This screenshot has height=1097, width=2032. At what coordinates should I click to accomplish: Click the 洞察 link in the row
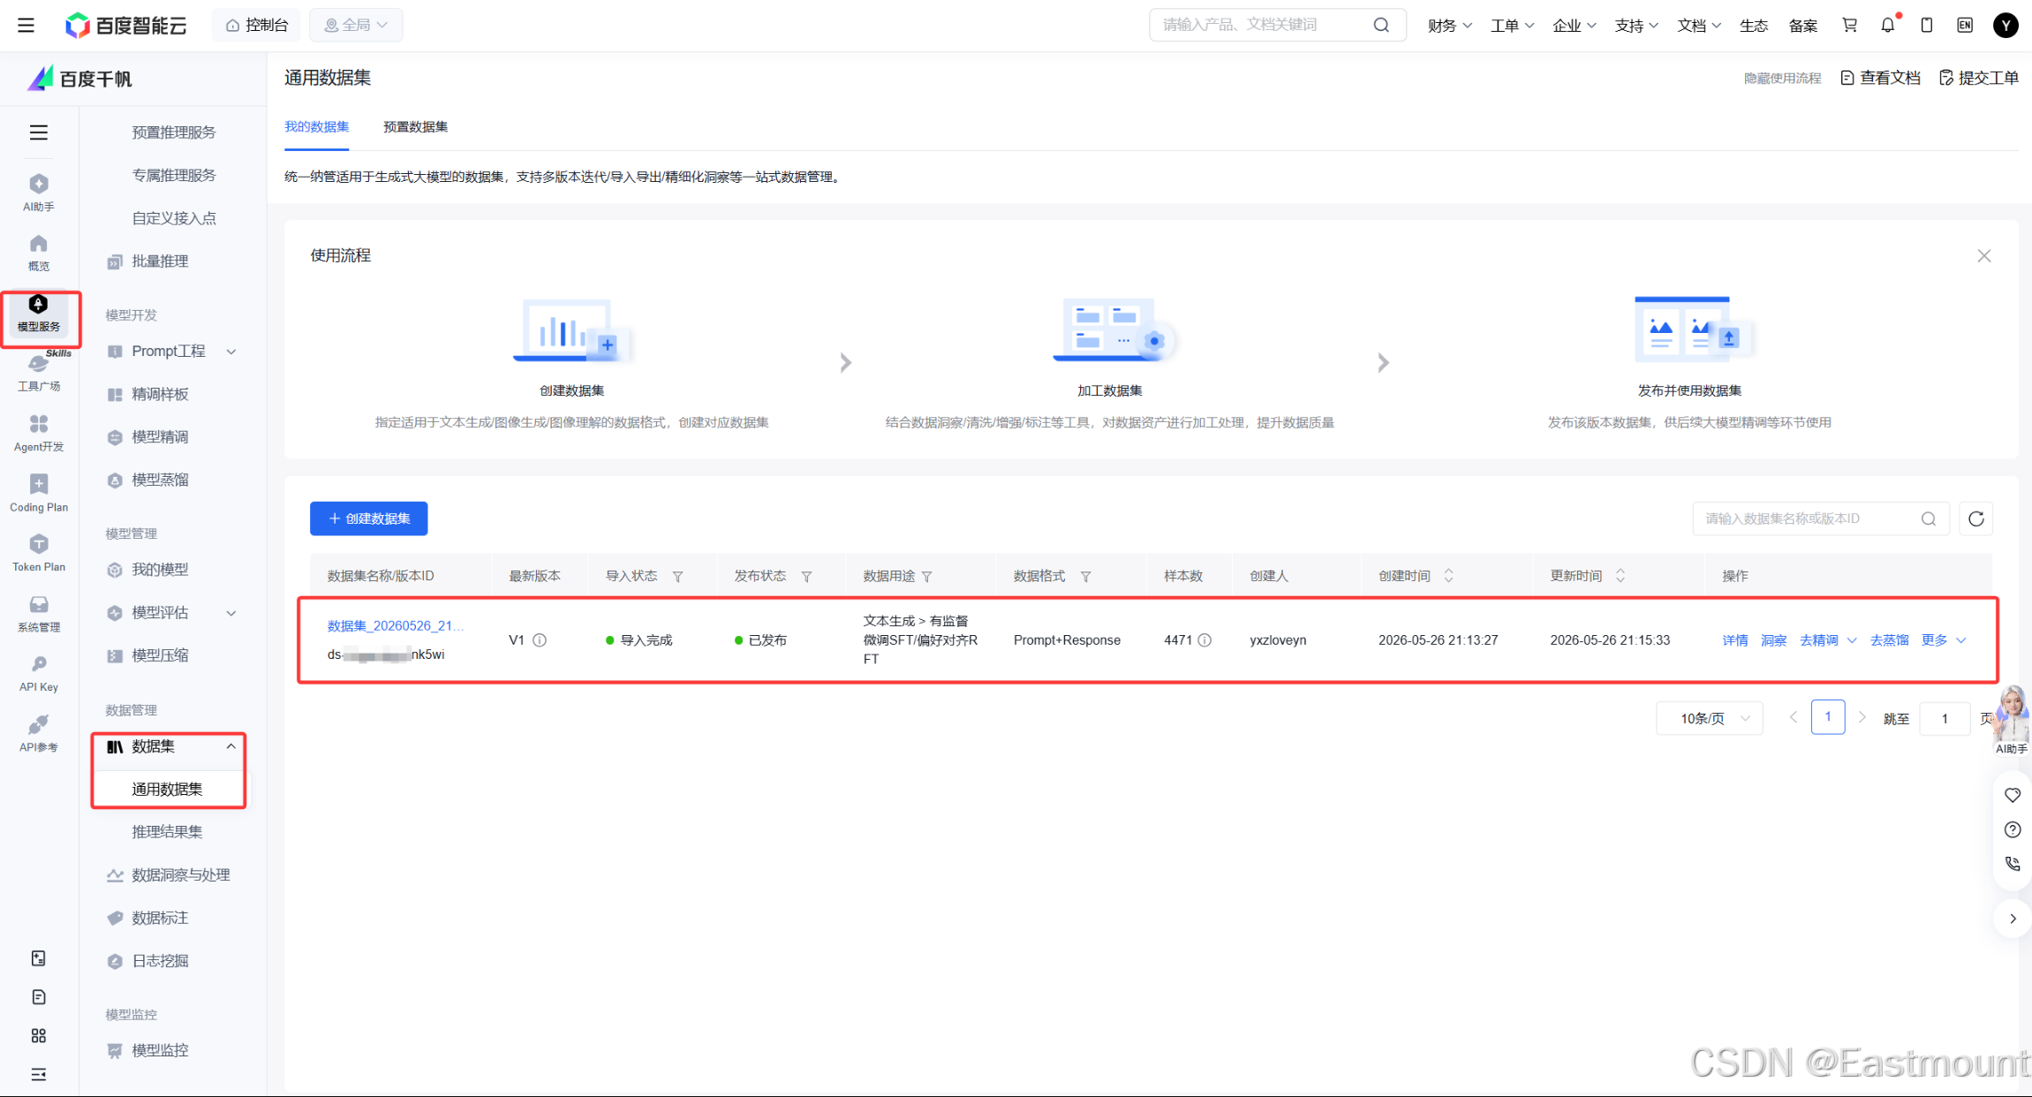point(1773,640)
